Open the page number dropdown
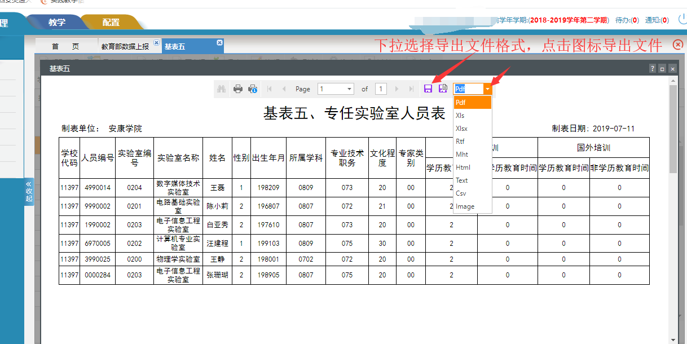 tap(349, 89)
